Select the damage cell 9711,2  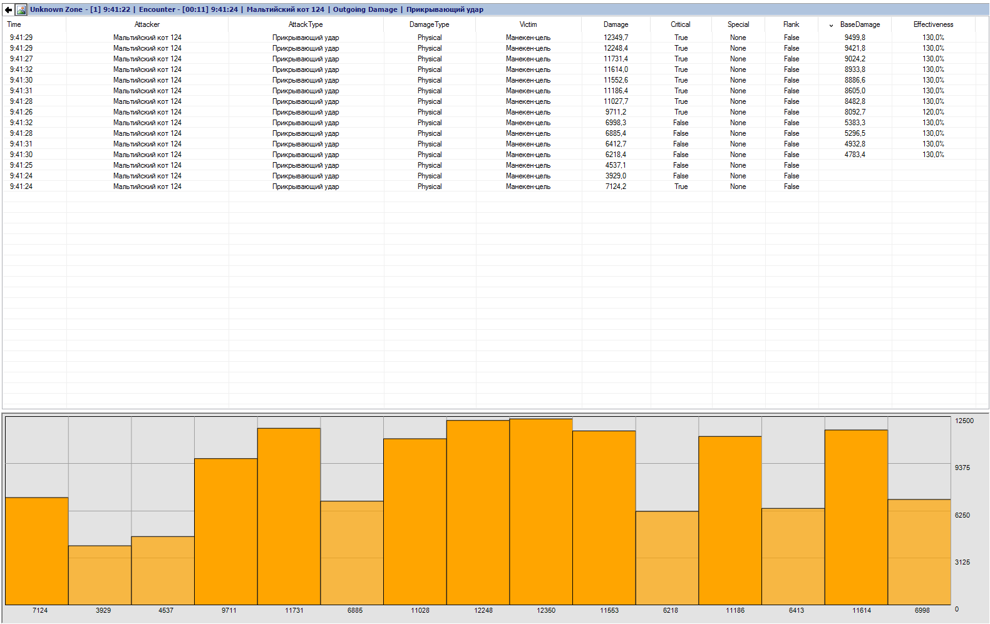616,112
